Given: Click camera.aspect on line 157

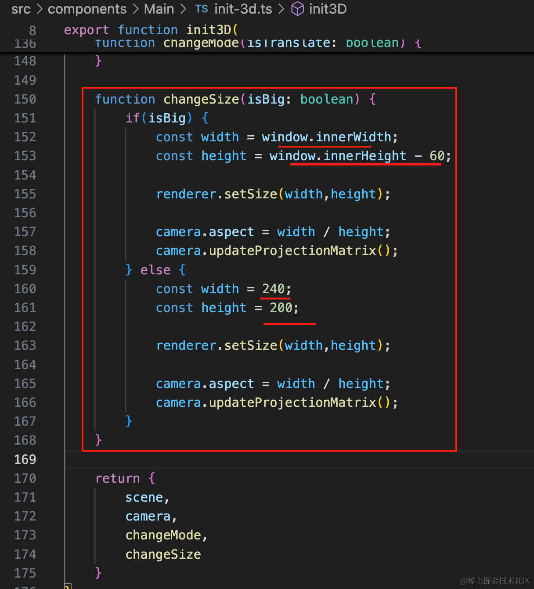Looking at the screenshot, I should (x=205, y=232).
